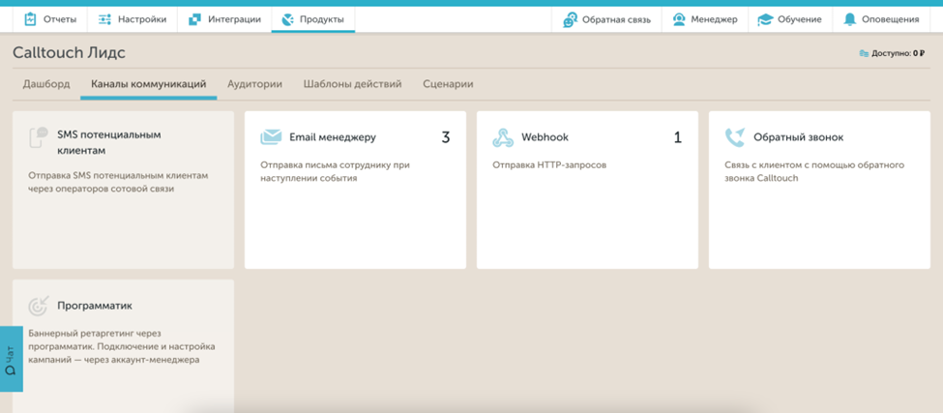Viewport: 943px width, 413px height.
Task: Click the Интеграции squares icon
Action: pyautogui.click(x=194, y=19)
